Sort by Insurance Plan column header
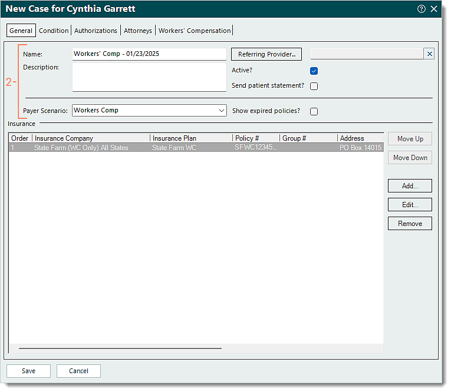 (x=191, y=138)
